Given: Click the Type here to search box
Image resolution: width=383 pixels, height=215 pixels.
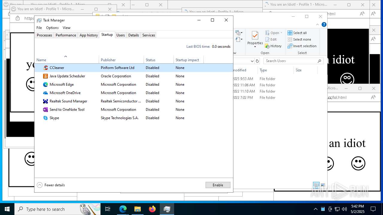Looking at the screenshot, I should 57,209.
